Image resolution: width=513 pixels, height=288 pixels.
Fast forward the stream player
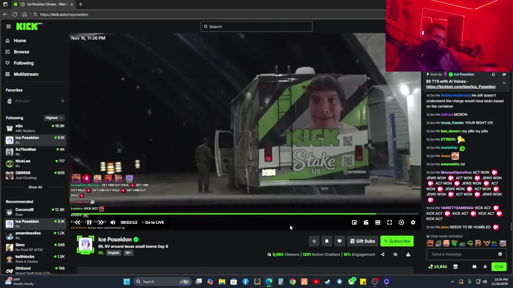(101, 222)
